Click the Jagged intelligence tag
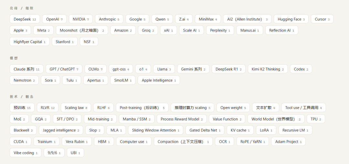Image resolution: width=349 pixels, height=164 pixels. coord(61,130)
